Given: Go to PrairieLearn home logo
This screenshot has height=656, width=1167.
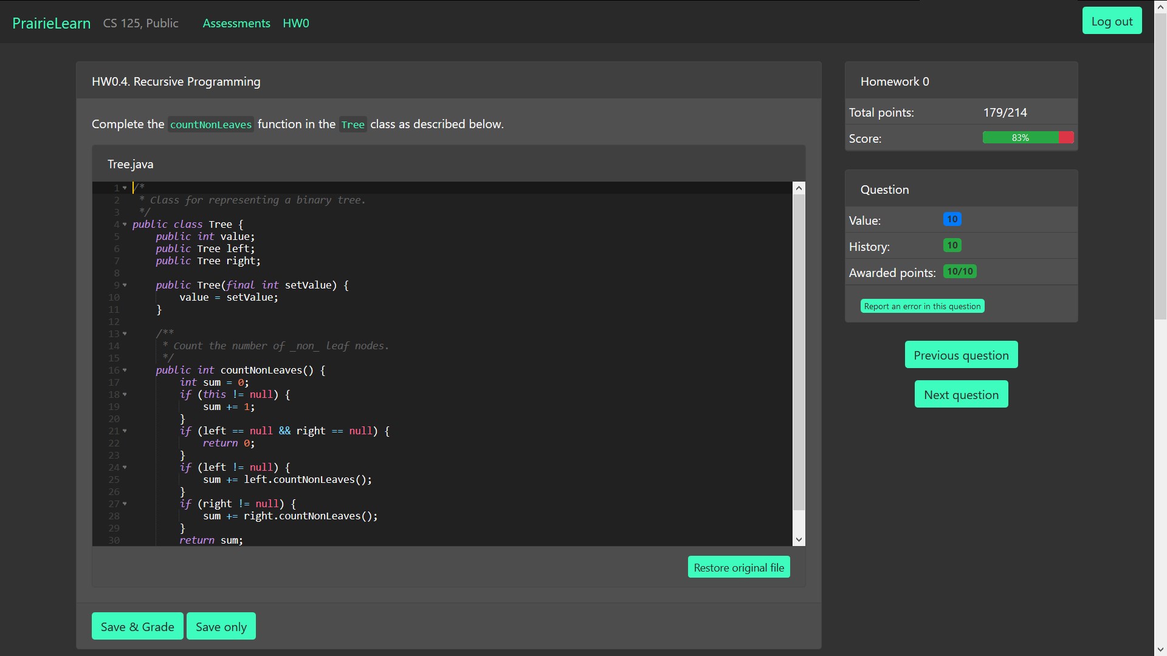Looking at the screenshot, I should click(52, 23).
